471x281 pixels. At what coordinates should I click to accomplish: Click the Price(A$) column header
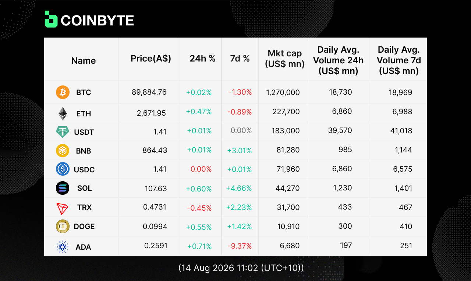point(151,58)
